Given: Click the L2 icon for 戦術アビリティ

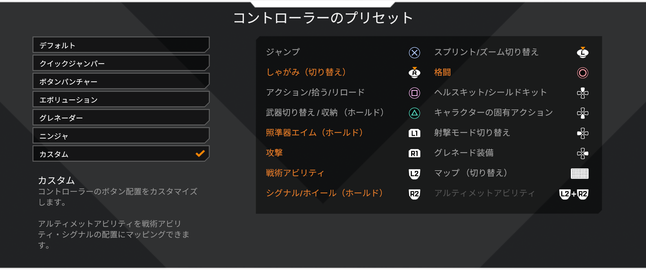Looking at the screenshot, I should click(x=414, y=174).
